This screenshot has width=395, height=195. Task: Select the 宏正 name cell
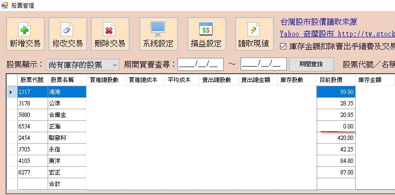pyautogui.click(x=67, y=172)
